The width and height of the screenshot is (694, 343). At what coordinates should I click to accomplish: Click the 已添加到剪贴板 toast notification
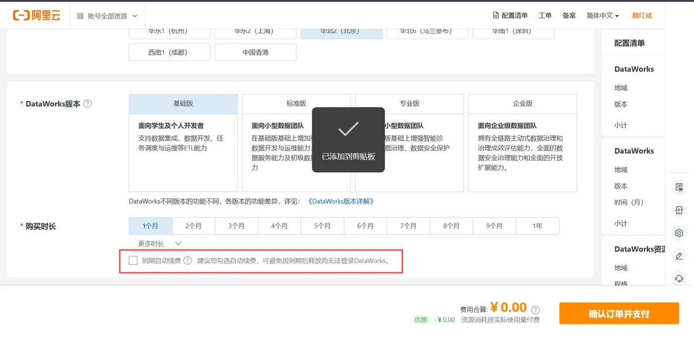348,140
